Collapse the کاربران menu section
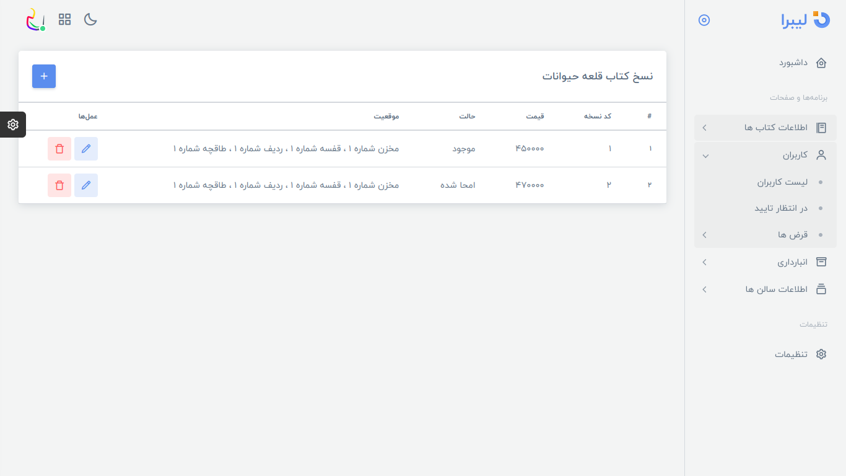This screenshot has width=846, height=476. point(765,155)
